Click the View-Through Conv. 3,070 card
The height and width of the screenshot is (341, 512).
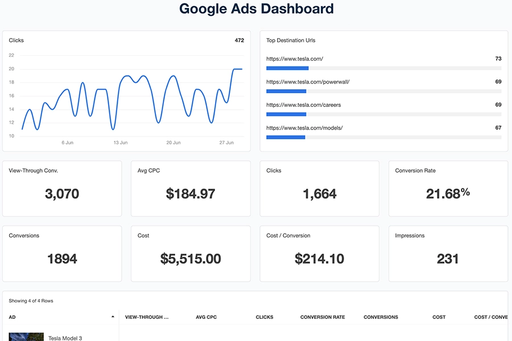point(62,189)
